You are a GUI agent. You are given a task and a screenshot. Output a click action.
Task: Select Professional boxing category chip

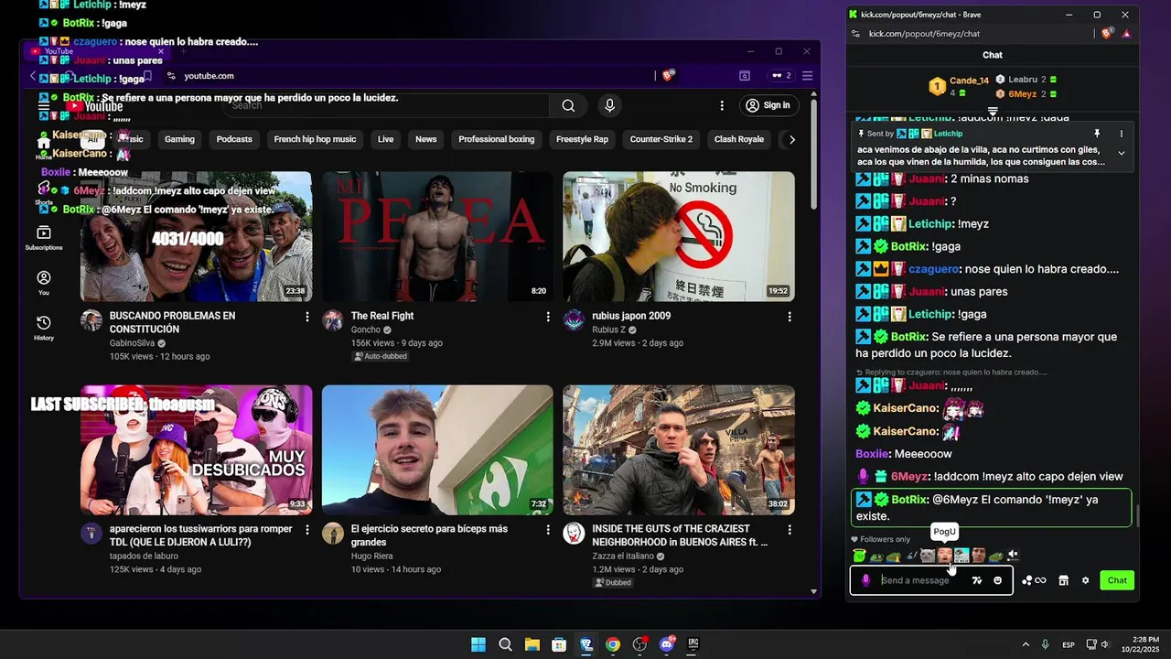coord(497,139)
